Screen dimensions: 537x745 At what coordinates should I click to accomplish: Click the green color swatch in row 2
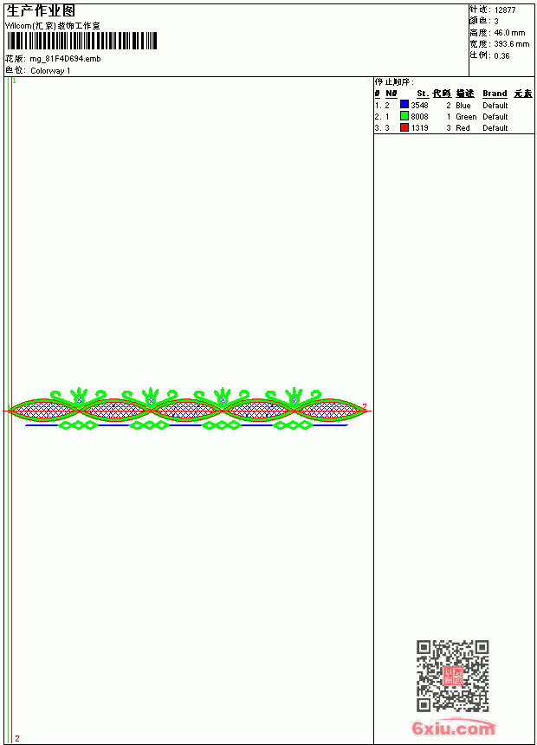click(x=404, y=115)
